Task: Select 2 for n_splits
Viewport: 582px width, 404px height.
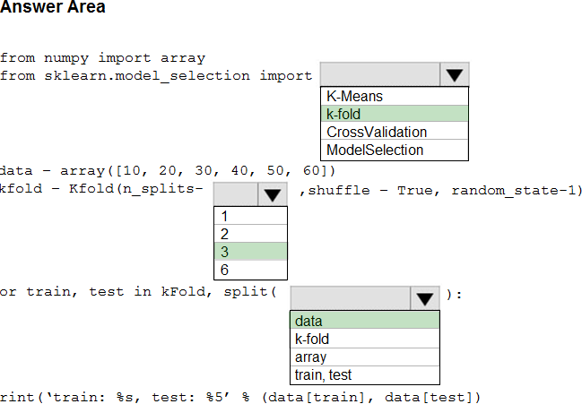Action: coord(250,234)
